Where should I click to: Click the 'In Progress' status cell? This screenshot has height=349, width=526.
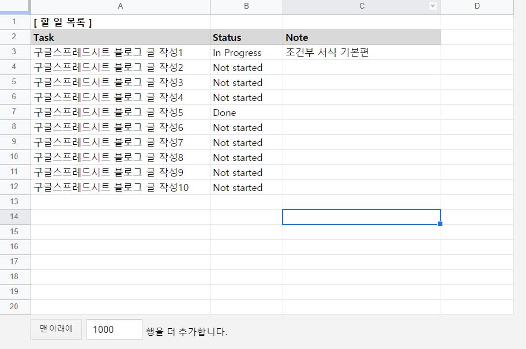(x=247, y=52)
